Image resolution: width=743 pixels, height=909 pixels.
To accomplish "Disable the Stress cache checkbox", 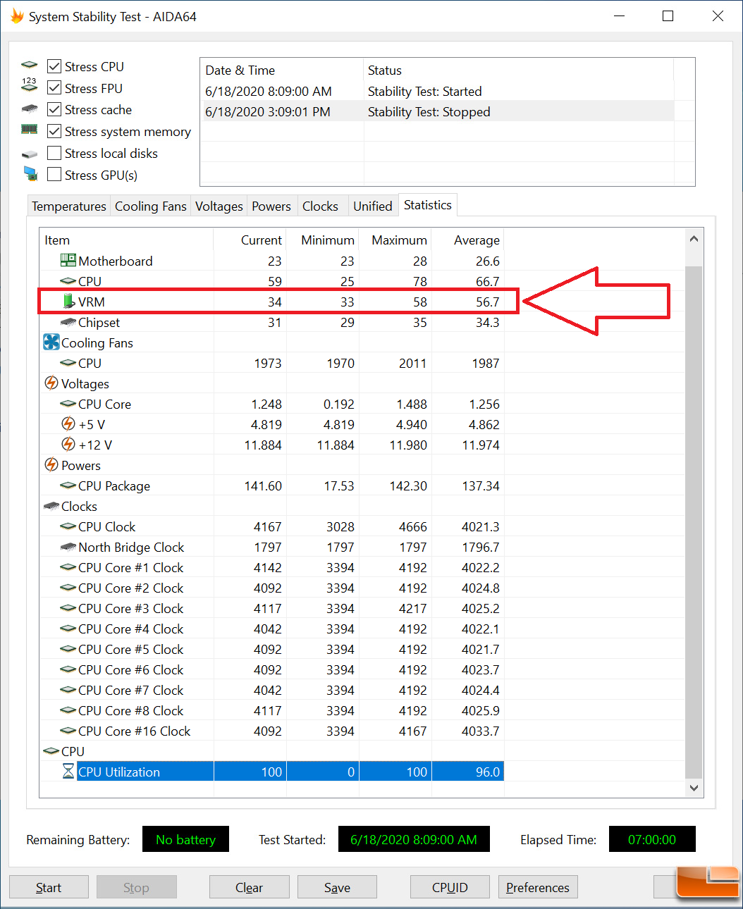I will point(54,109).
